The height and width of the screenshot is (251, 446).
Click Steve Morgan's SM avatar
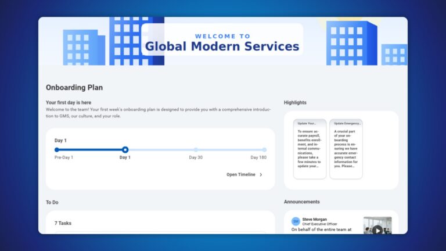pos(296,221)
